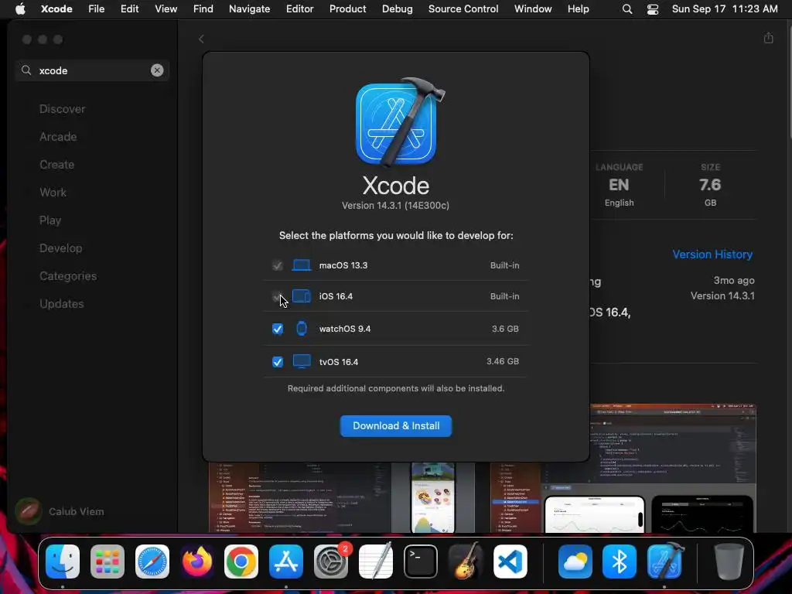Open the Calub Viem account profile
Screen dimensions: 792x594
click(60, 511)
